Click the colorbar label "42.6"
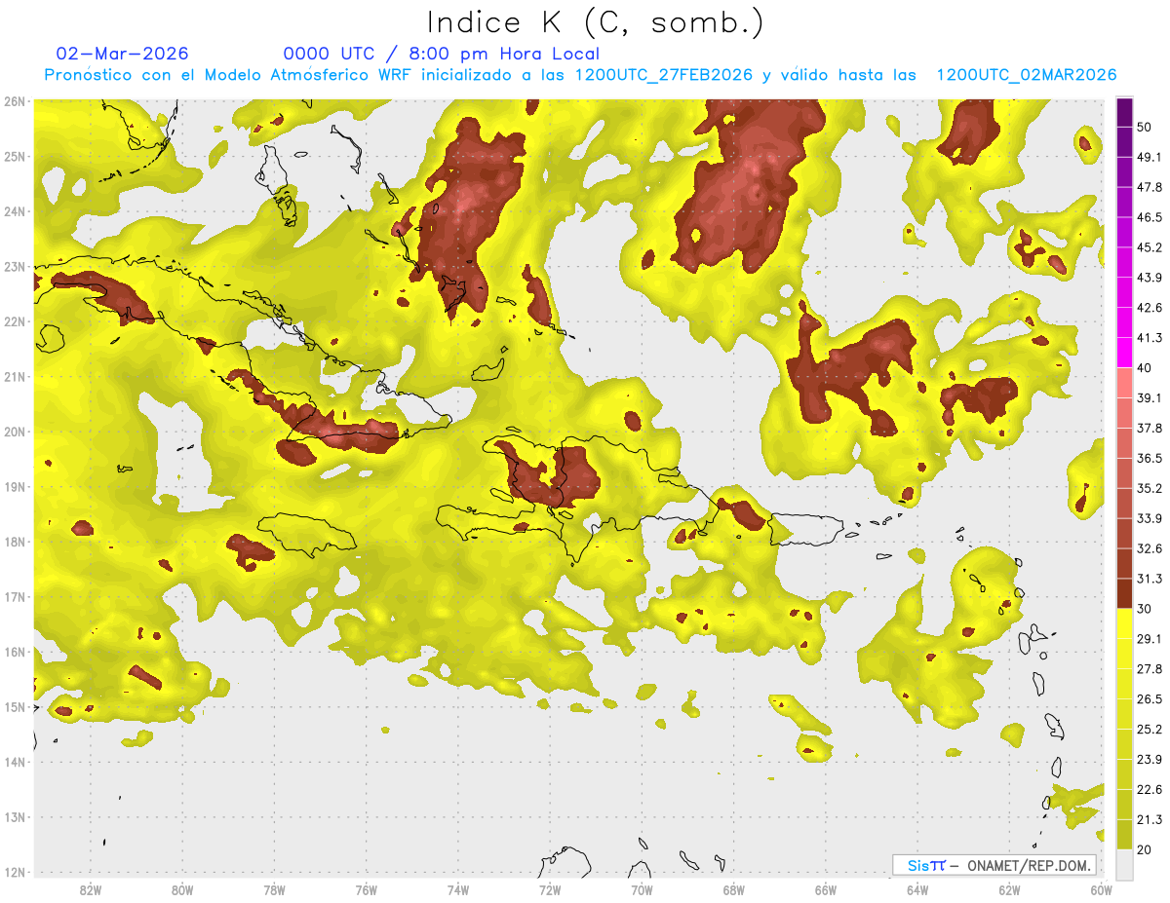This screenshot has height=903, width=1170. click(x=1150, y=308)
